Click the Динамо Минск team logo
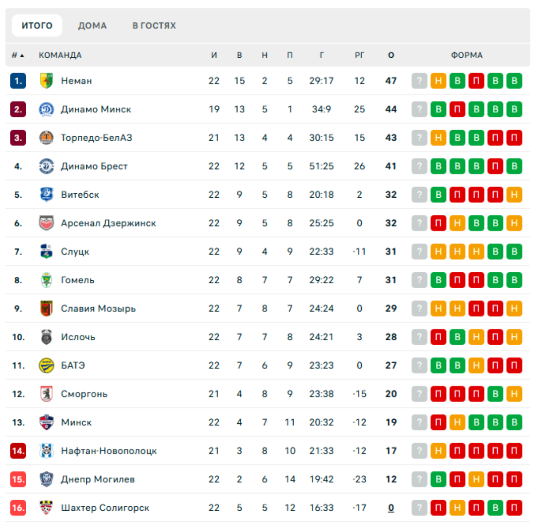535x525 pixels. point(46,109)
